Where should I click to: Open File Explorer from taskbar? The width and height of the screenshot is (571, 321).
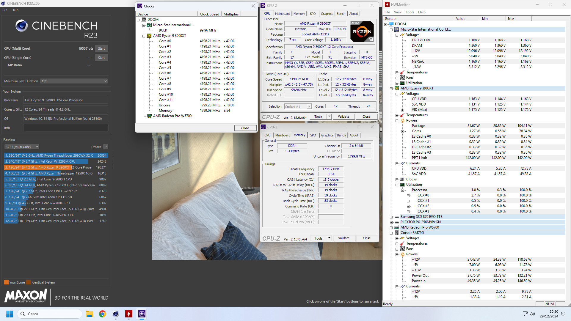90,314
